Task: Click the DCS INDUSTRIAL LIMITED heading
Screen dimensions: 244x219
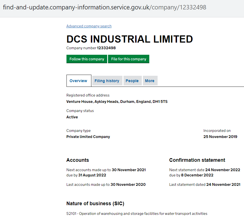Action: (x=130, y=39)
